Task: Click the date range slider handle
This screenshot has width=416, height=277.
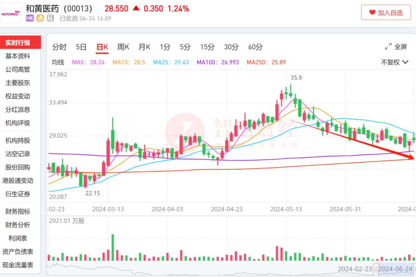Action: (x=375, y=269)
